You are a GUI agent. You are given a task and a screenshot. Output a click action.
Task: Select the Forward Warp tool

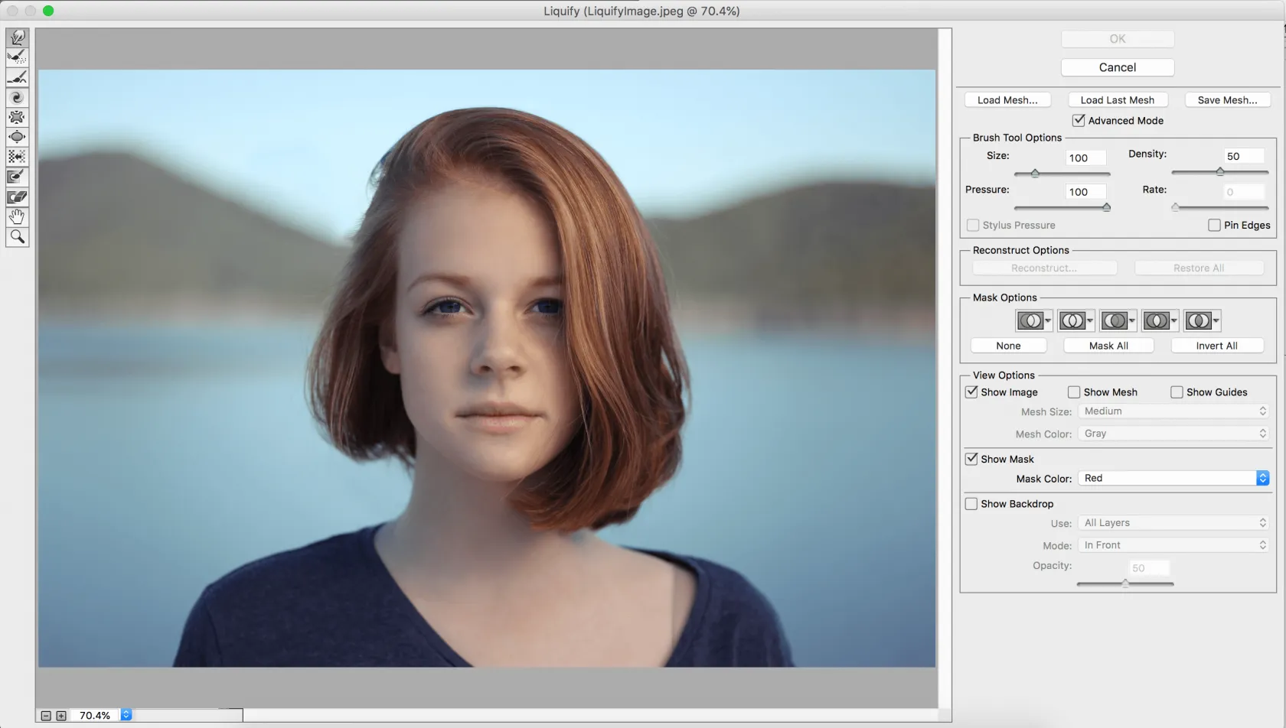(17, 37)
